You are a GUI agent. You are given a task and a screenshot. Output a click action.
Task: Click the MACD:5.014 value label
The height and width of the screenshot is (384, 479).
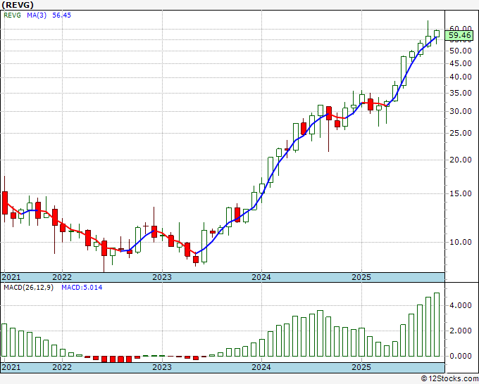point(82,287)
